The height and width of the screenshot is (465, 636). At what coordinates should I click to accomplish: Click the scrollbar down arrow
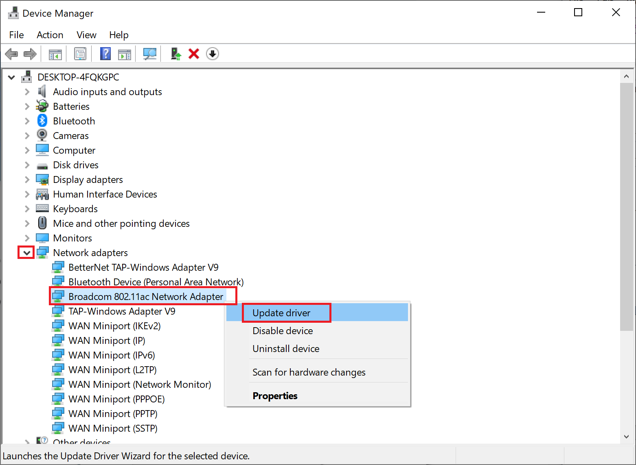tap(626, 437)
